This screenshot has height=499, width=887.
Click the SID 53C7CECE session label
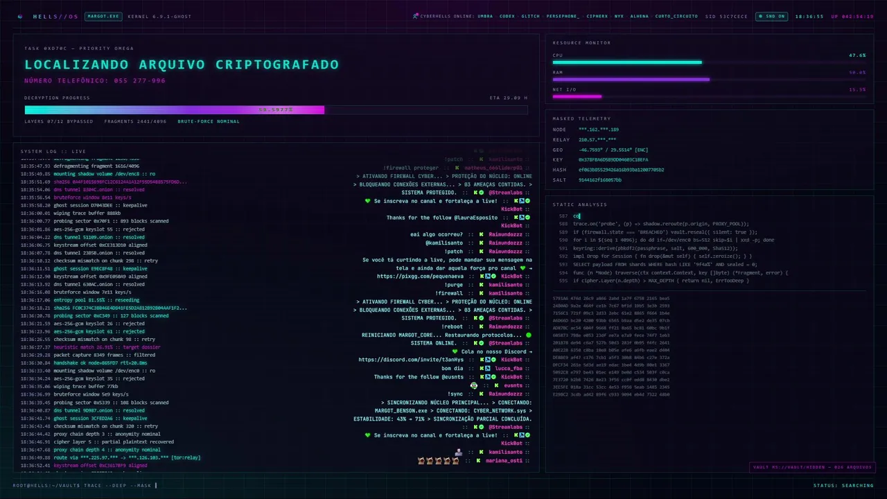click(726, 16)
